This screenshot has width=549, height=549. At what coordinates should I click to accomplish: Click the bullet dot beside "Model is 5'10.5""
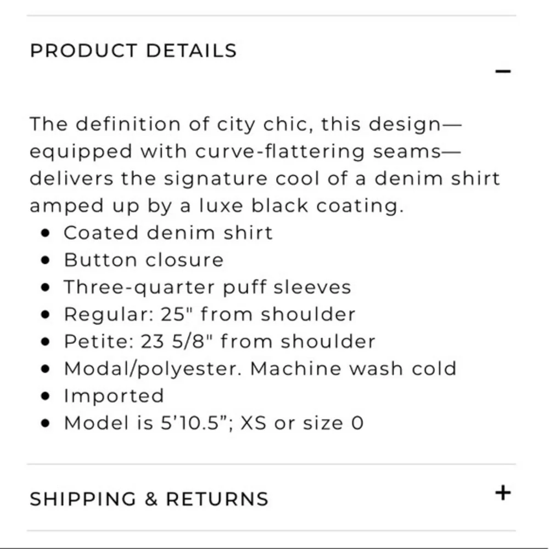(46, 424)
